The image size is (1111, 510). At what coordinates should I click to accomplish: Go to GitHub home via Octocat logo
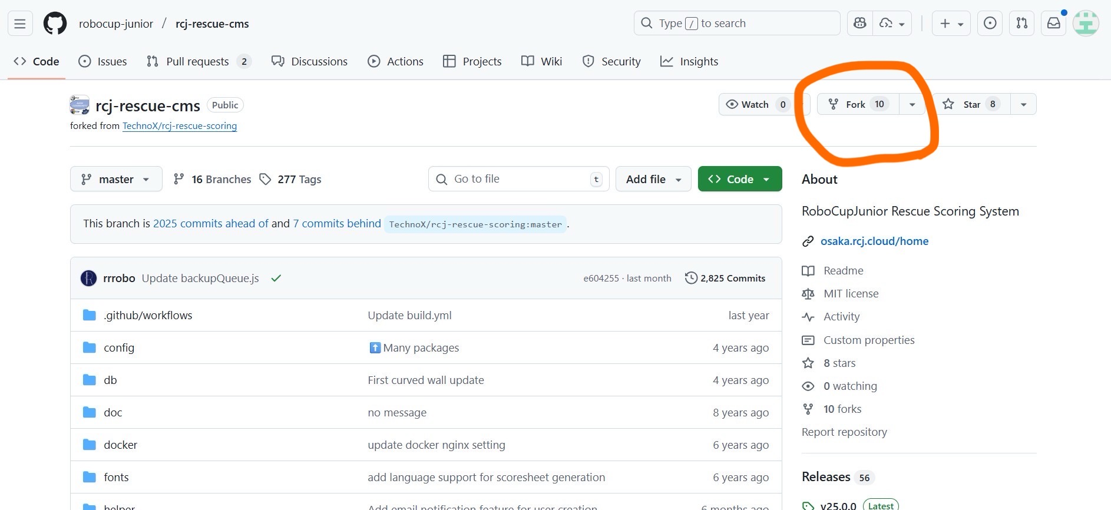coord(55,24)
